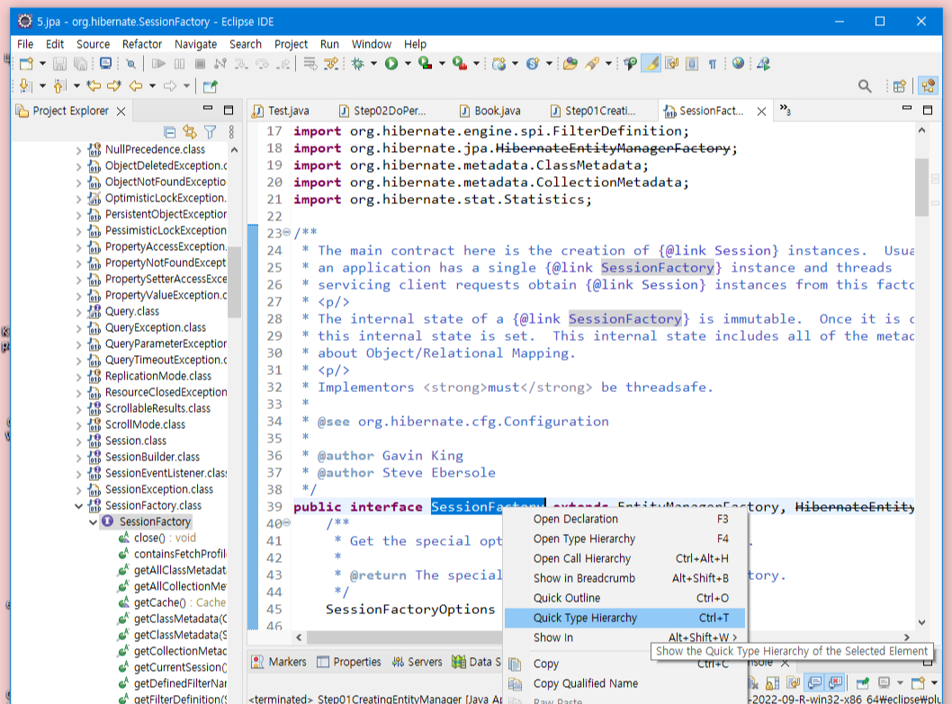
Task: Click the Pin Console icon
Action: pos(862,683)
